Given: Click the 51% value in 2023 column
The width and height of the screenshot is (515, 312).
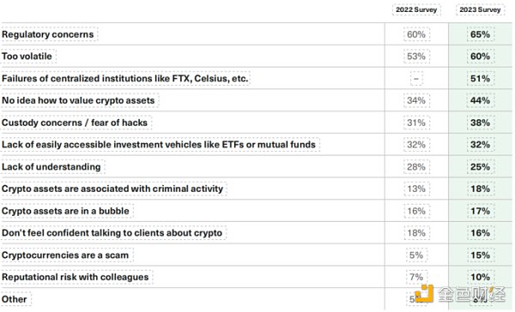Looking at the screenshot, I should (x=480, y=78).
